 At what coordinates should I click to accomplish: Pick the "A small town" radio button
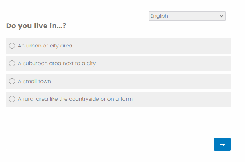(12, 82)
